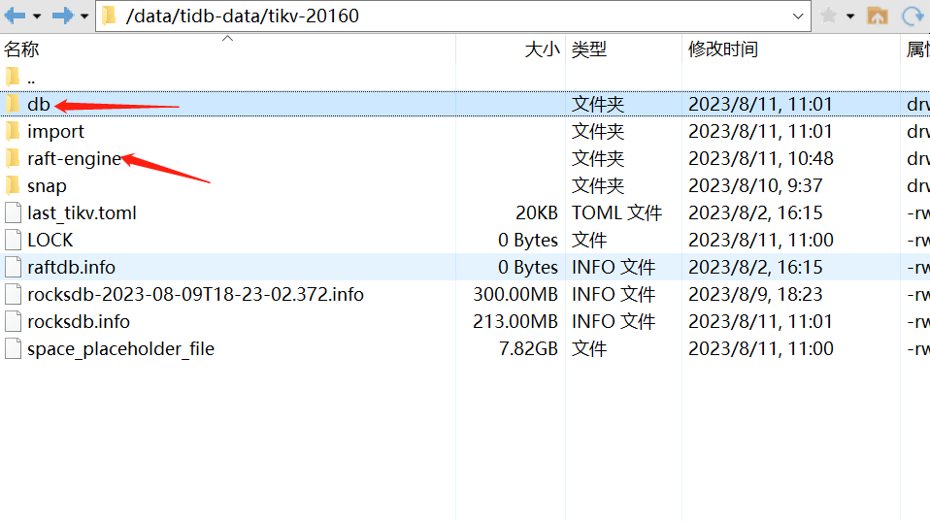The image size is (930, 521).
Task: Sort by the 类型 column header
Action: pyautogui.click(x=589, y=49)
